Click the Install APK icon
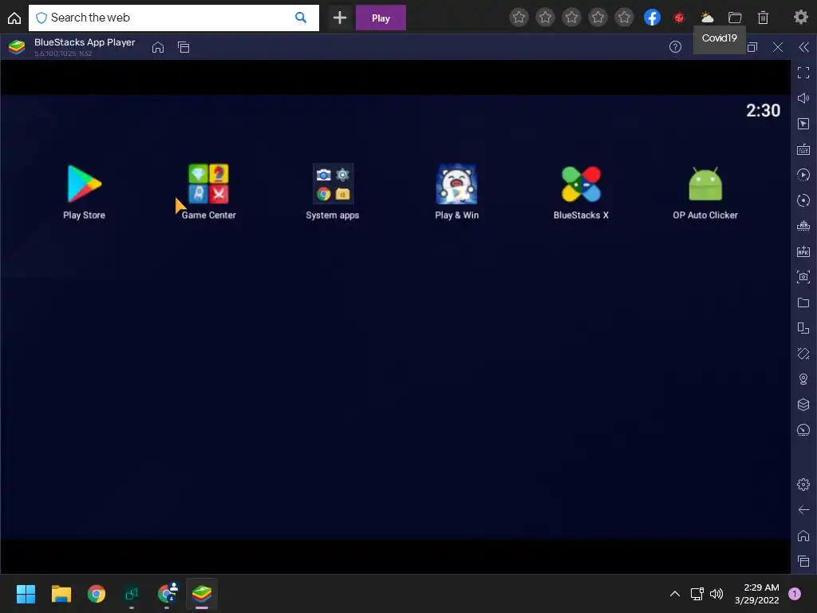Viewport: 817px width, 613px height. [803, 251]
